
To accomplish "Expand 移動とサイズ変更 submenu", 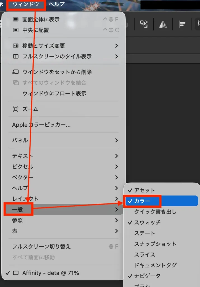I will click(x=63, y=46).
